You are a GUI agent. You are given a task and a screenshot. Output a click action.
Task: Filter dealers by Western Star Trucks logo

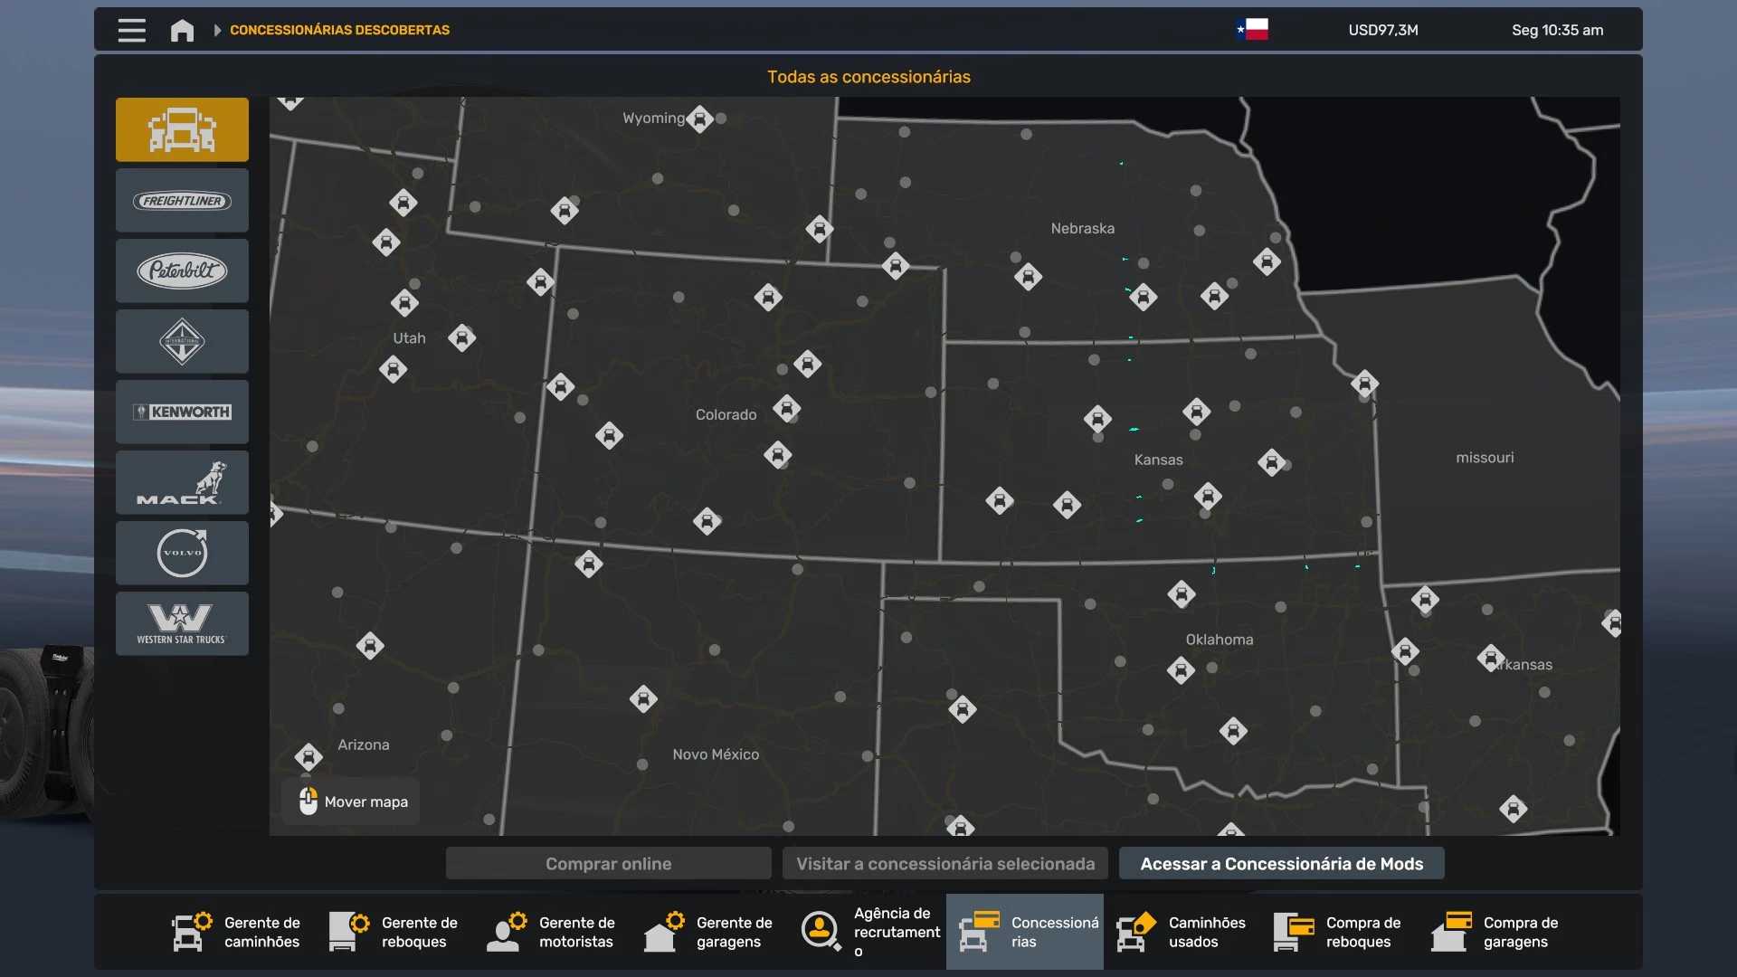point(182,623)
